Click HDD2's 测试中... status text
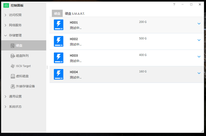 76,44
